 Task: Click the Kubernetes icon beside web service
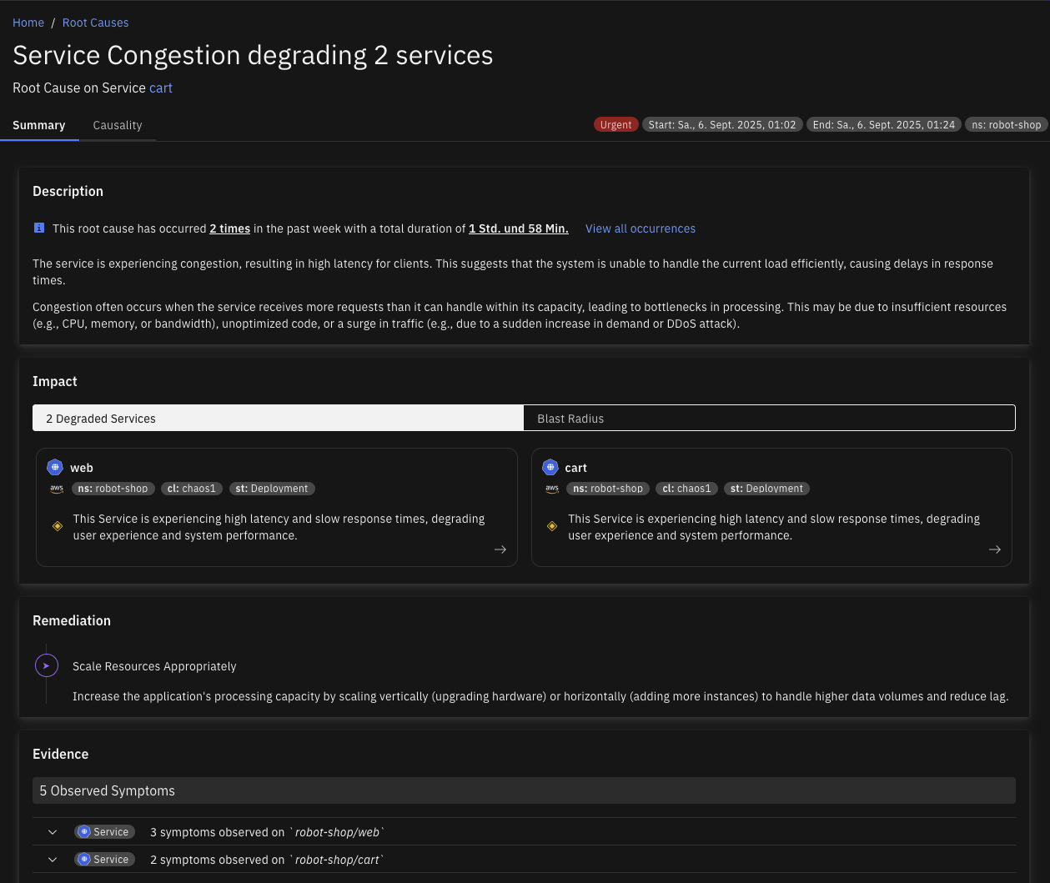click(55, 468)
